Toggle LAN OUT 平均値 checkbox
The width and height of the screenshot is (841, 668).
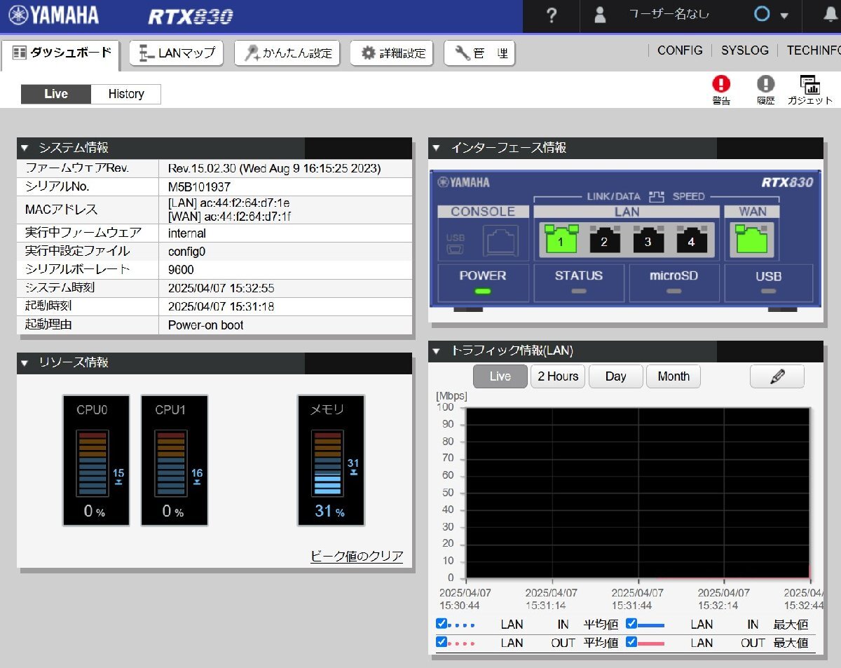coord(442,641)
